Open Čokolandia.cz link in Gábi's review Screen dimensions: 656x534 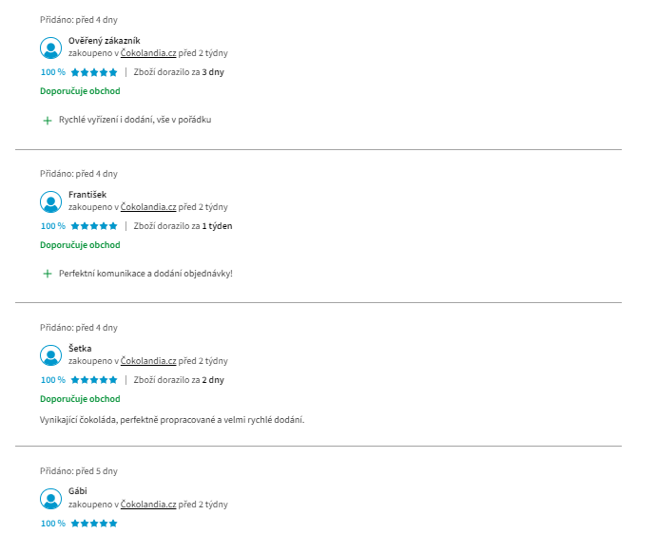click(148, 505)
